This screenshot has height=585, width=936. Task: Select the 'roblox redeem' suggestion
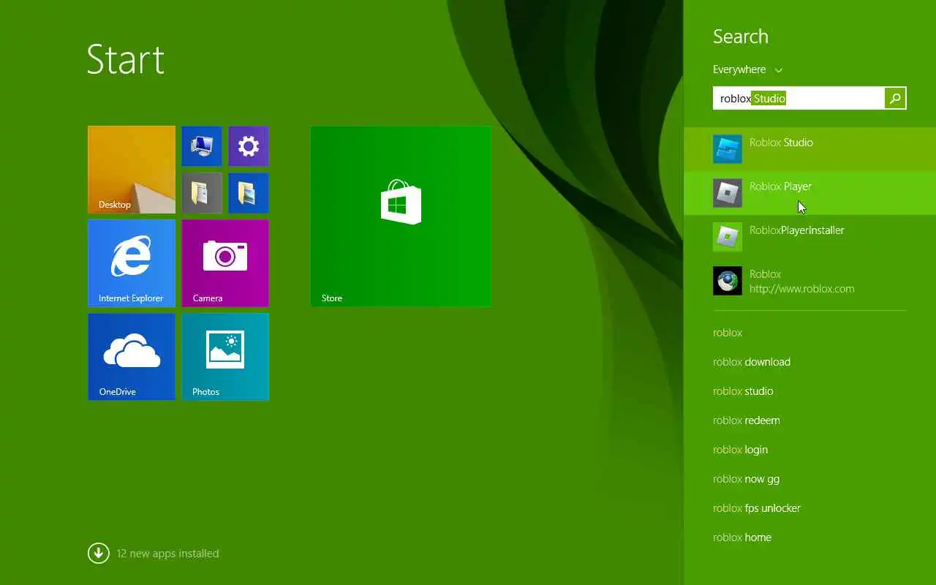[x=747, y=420]
